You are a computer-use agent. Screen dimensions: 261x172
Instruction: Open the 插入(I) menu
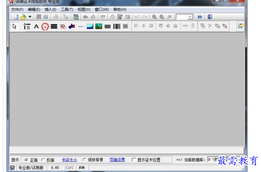(x=50, y=10)
